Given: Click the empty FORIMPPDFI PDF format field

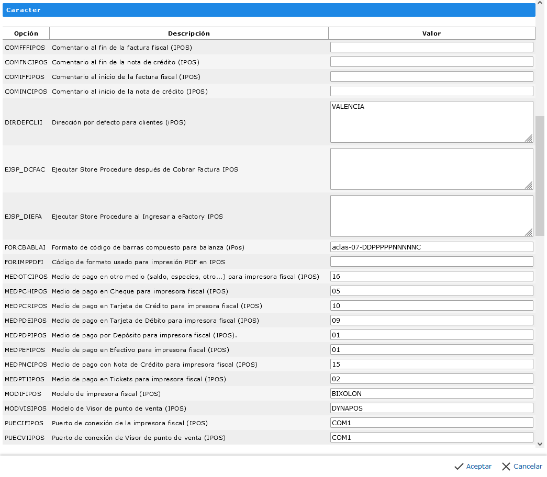Looking at the screenshot, I should [x=431, y=262].
